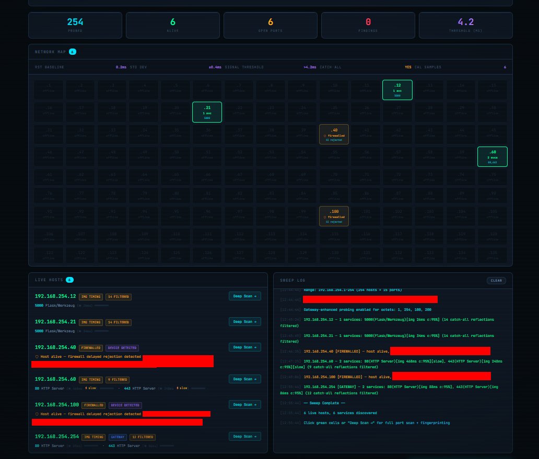Screen dimensions: 539x459
Task: Click the 6 Open Ports stat card
Action: (270, 26)
